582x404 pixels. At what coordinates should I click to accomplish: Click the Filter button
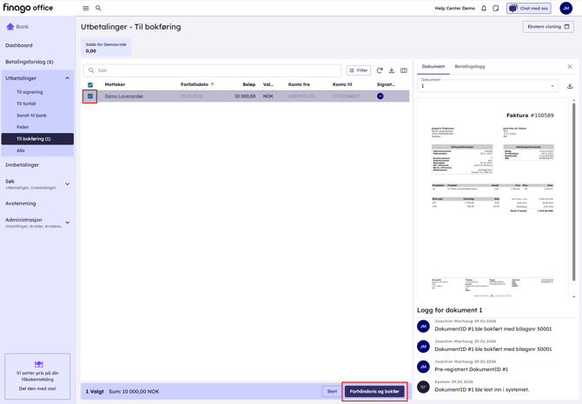click(358, 70)
